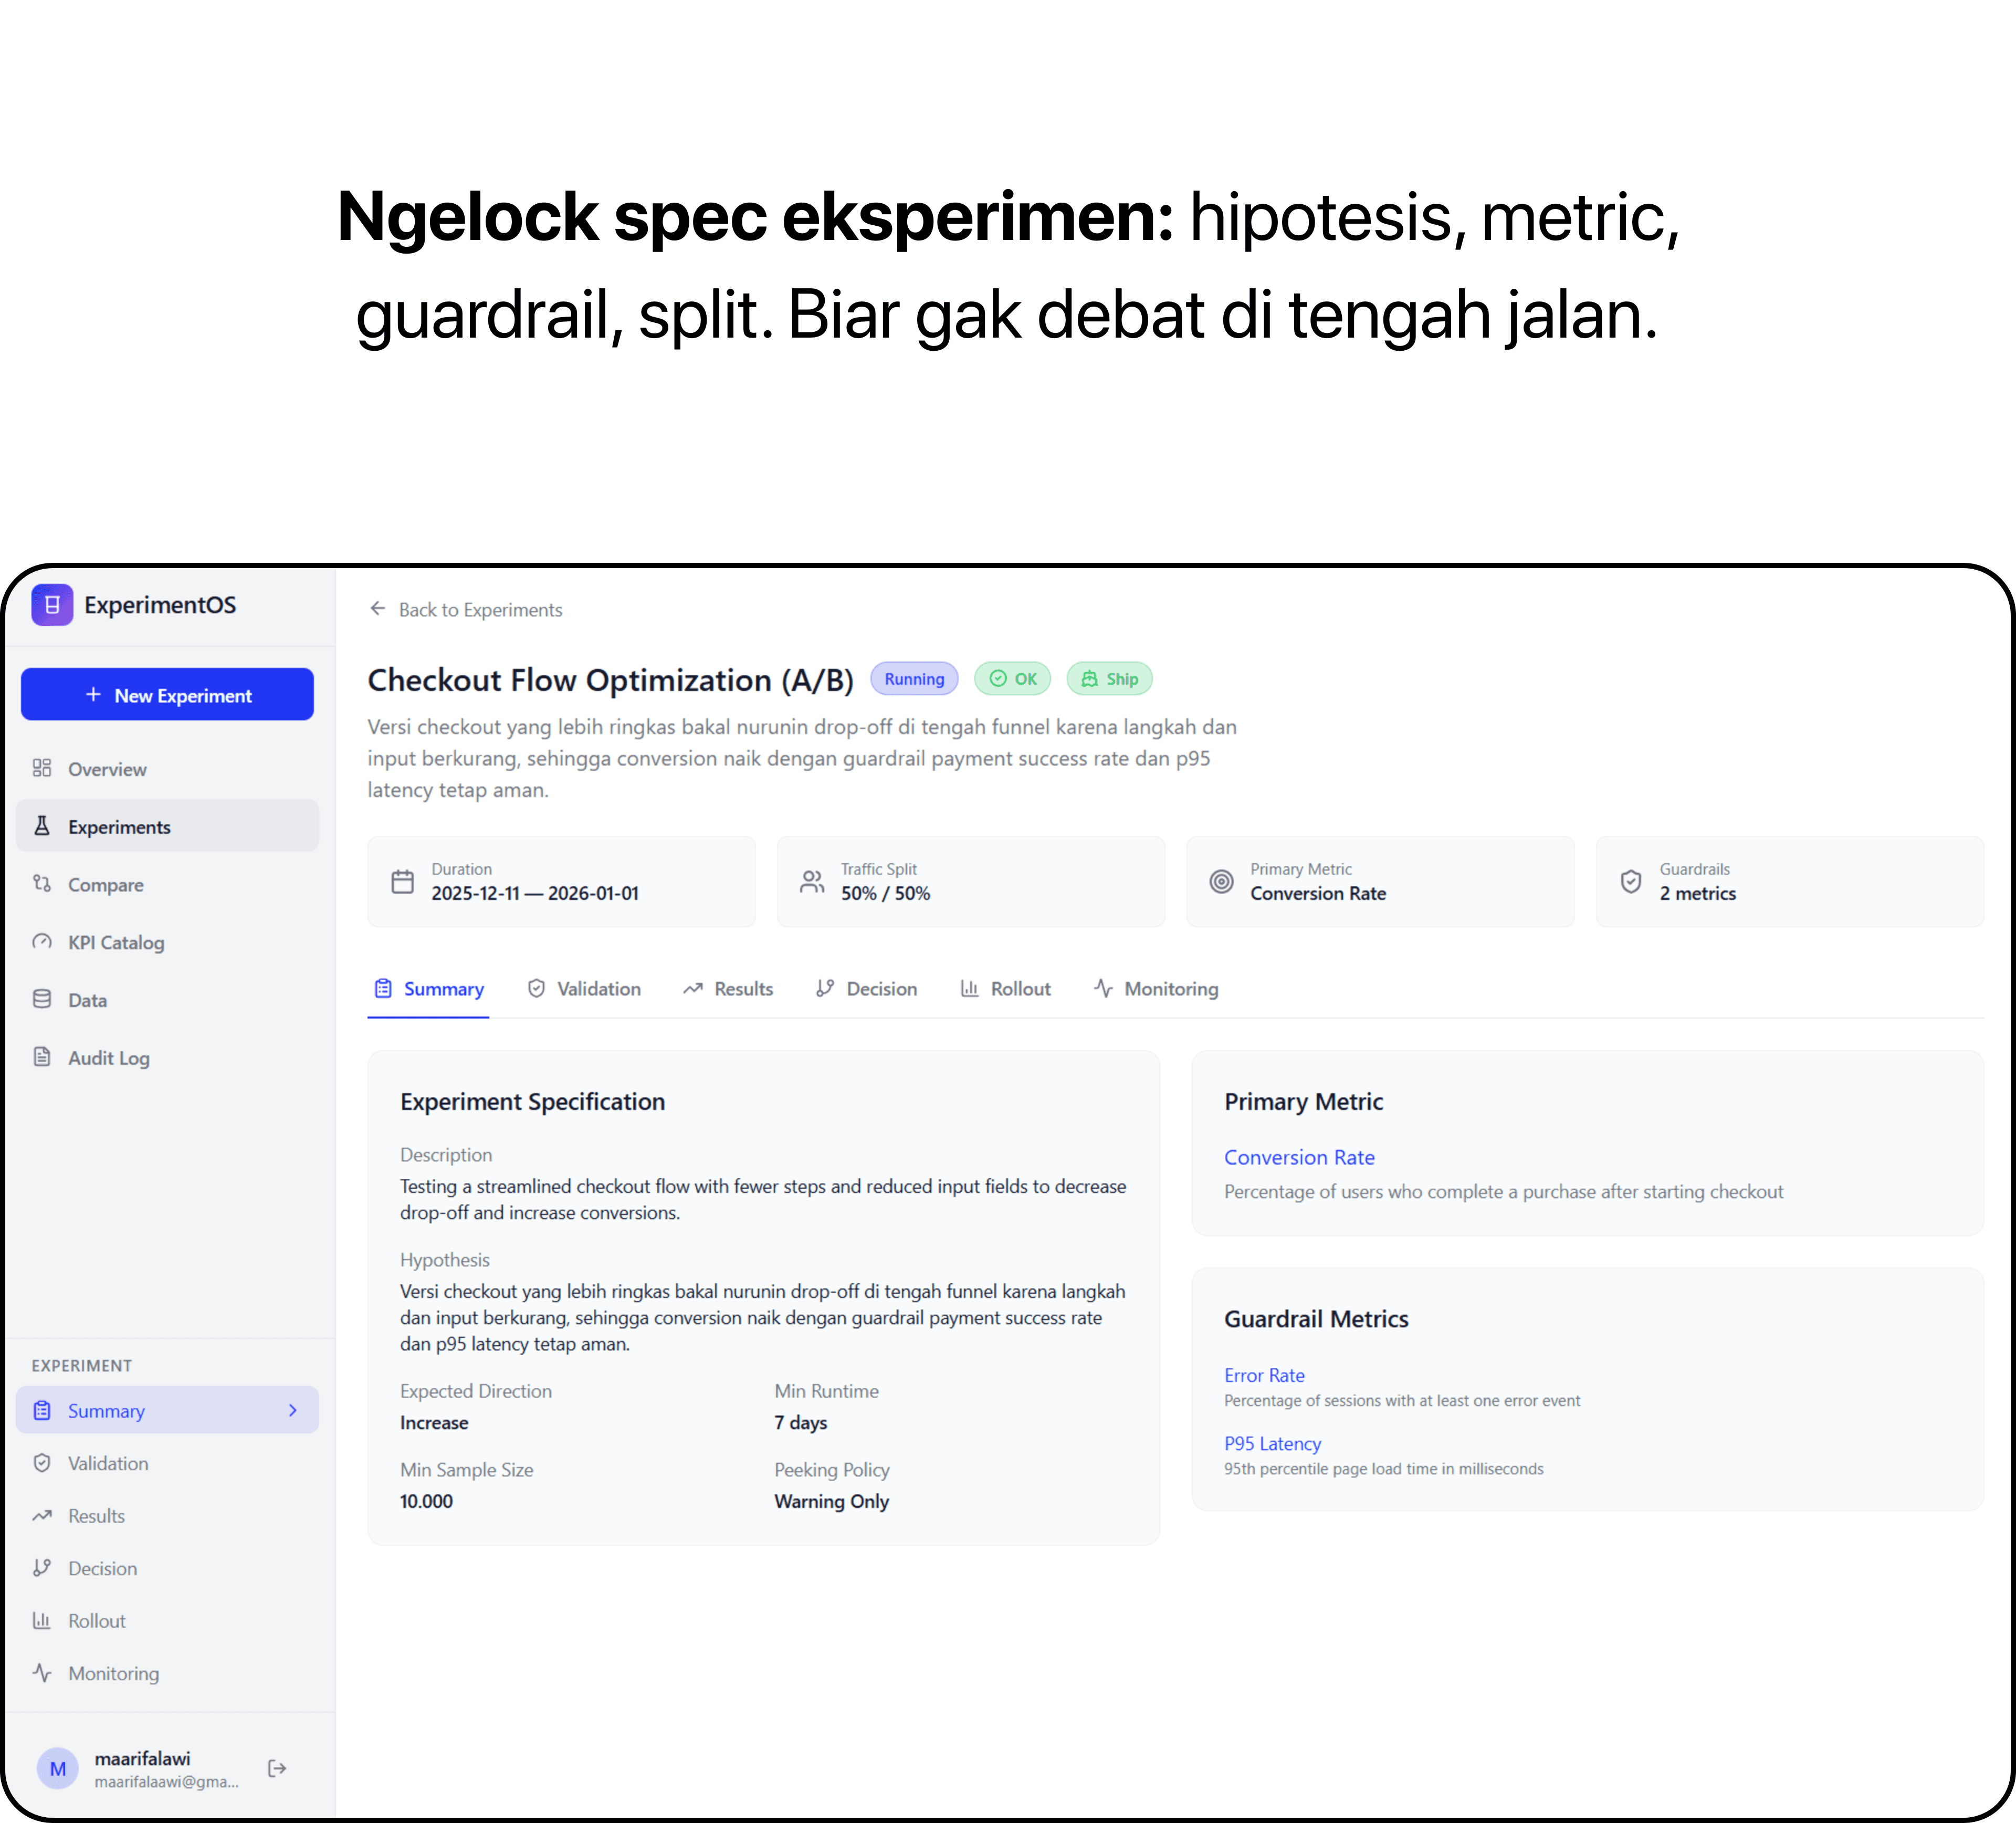Click the back arrow to Experiments
This screenshot has height=1823, width=2016.
[x=377, y=609]
